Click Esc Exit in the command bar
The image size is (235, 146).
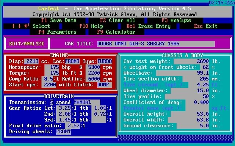point(206,26)
